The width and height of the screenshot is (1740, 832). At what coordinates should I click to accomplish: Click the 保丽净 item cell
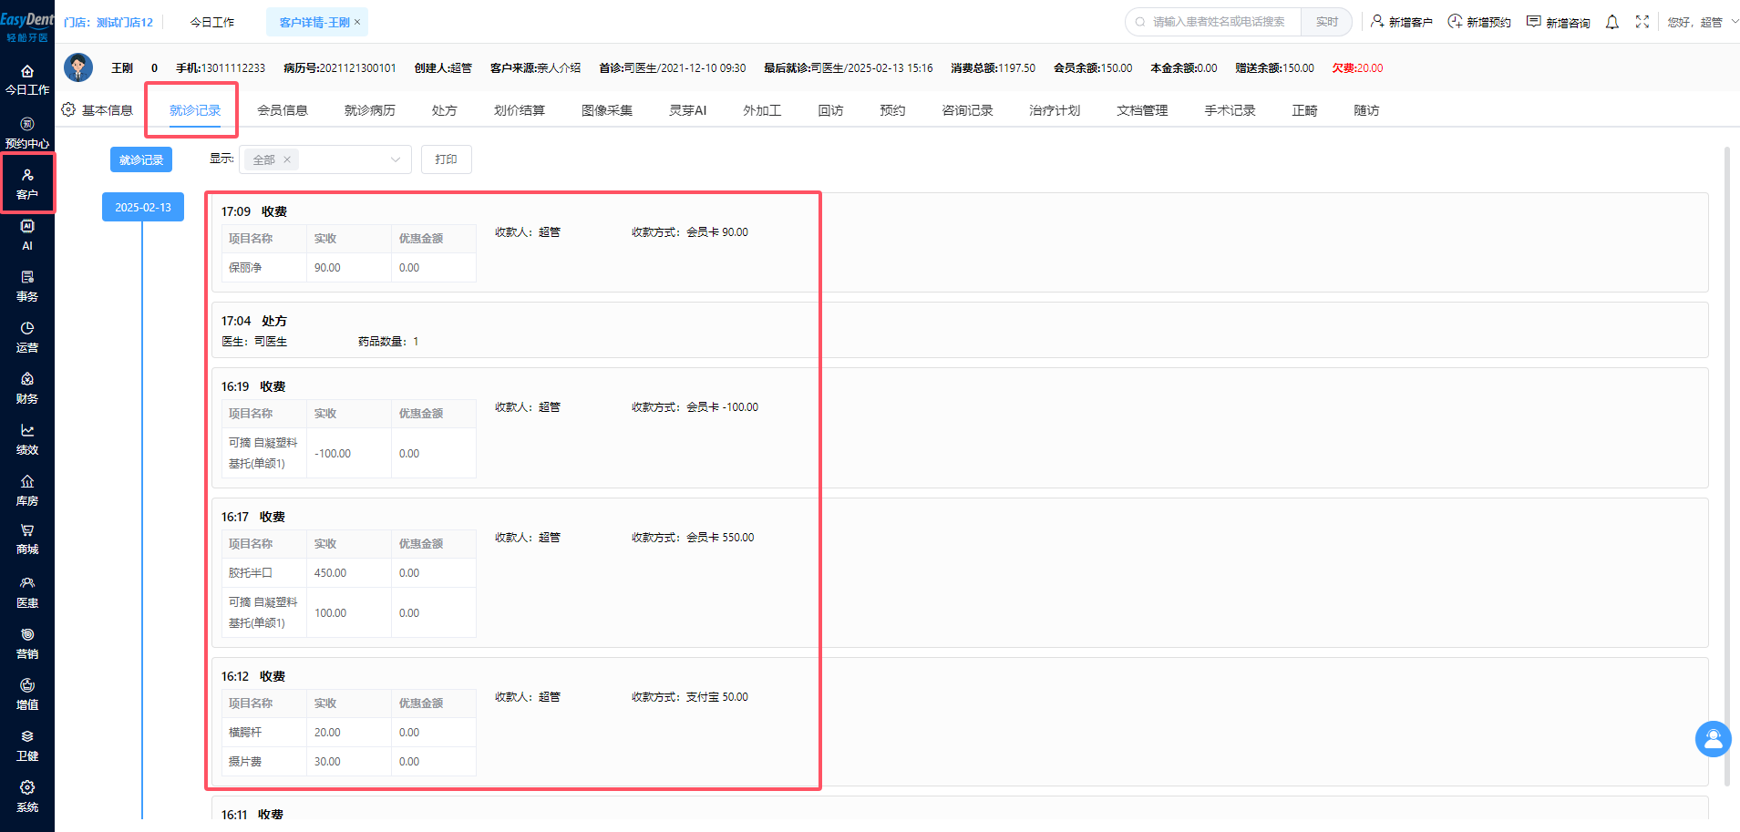tap(264, 268)
